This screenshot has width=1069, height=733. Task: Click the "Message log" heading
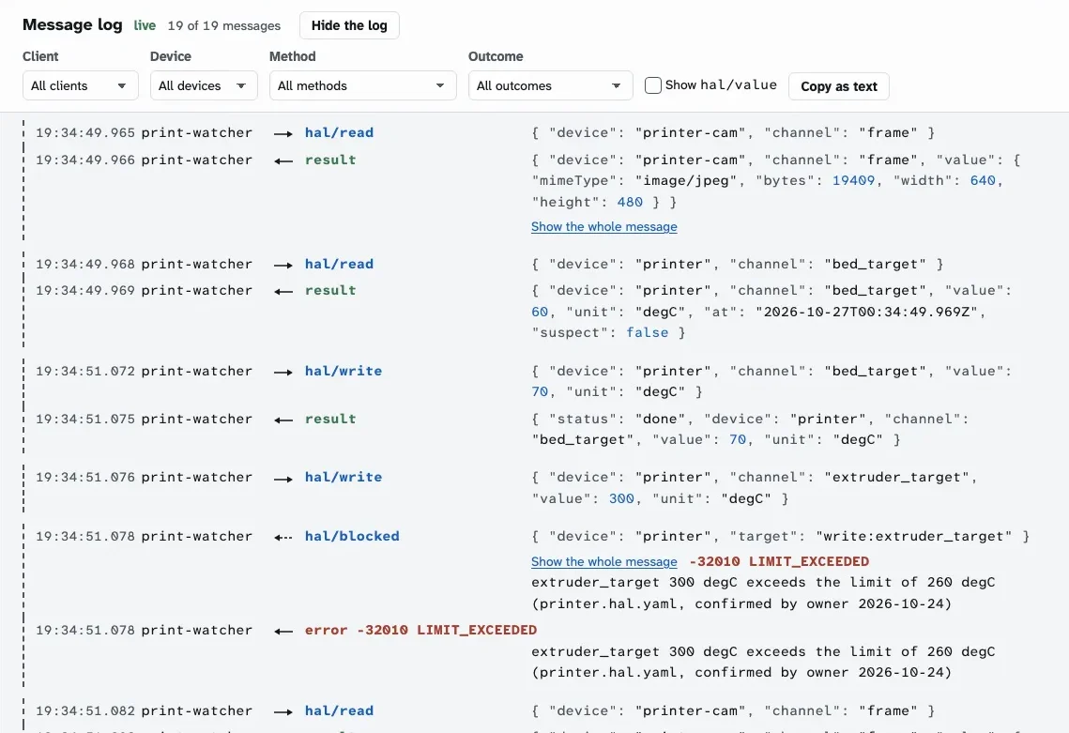tap(72, 24)
